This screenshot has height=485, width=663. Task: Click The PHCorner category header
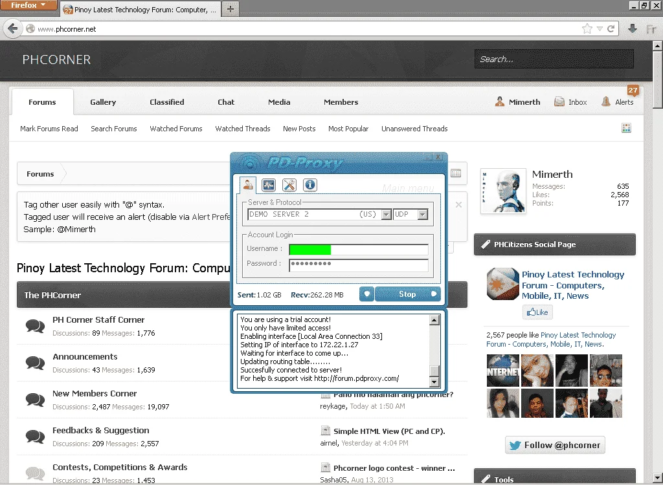52,295
